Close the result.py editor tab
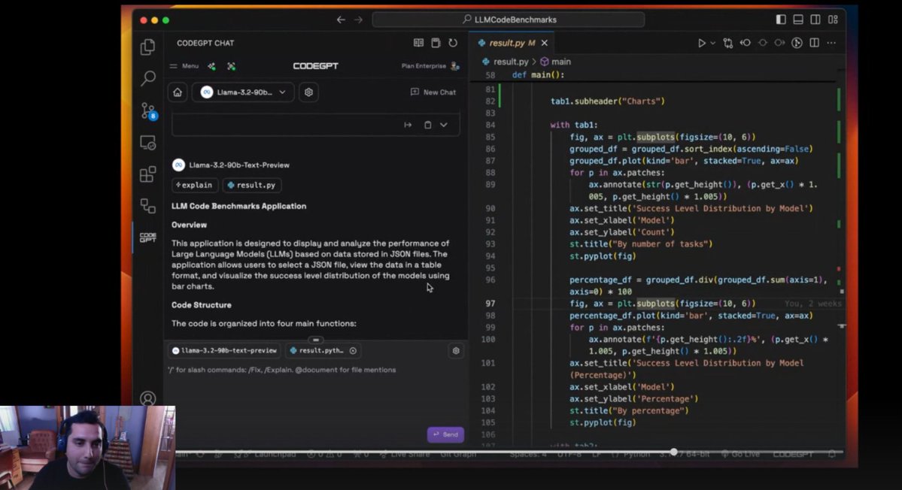This screenshot has width=902, height=490. tap(544, 43)
